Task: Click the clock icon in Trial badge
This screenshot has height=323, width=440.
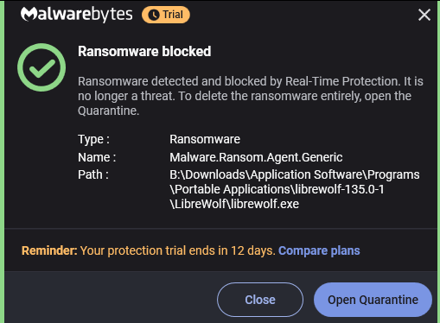Action: click(154, 15)
